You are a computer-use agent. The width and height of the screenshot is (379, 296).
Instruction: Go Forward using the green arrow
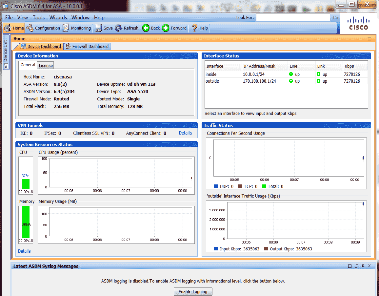click(174, 28)
